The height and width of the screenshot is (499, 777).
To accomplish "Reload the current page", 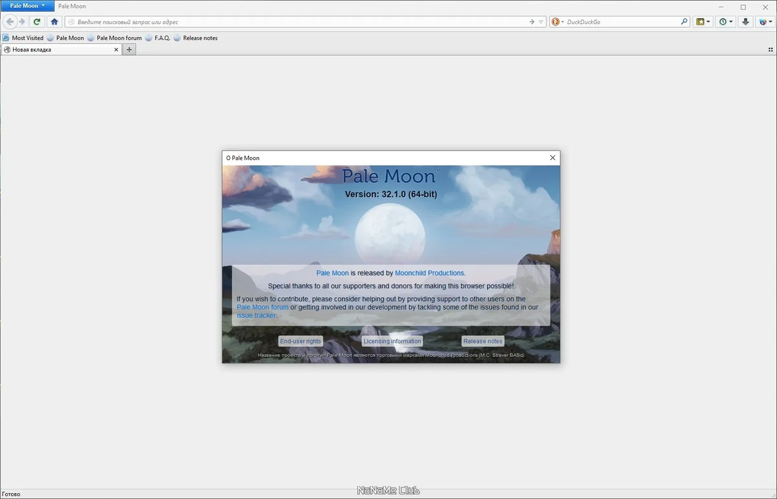I will pyautogui.click(x=37, y=22).
